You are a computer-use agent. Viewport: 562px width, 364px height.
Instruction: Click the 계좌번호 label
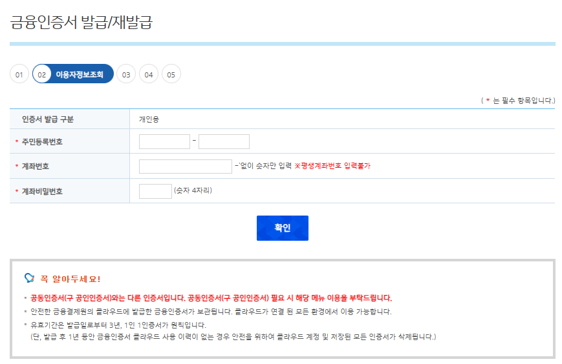(36, 167)
